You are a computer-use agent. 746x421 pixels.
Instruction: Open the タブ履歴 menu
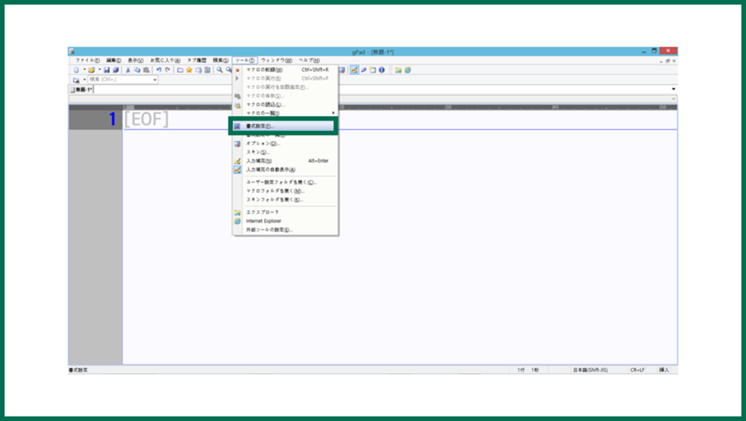tap(197, 61)
